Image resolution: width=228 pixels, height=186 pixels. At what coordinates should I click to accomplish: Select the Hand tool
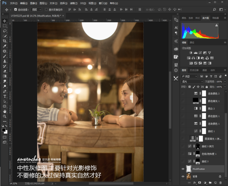click(5, 112)
